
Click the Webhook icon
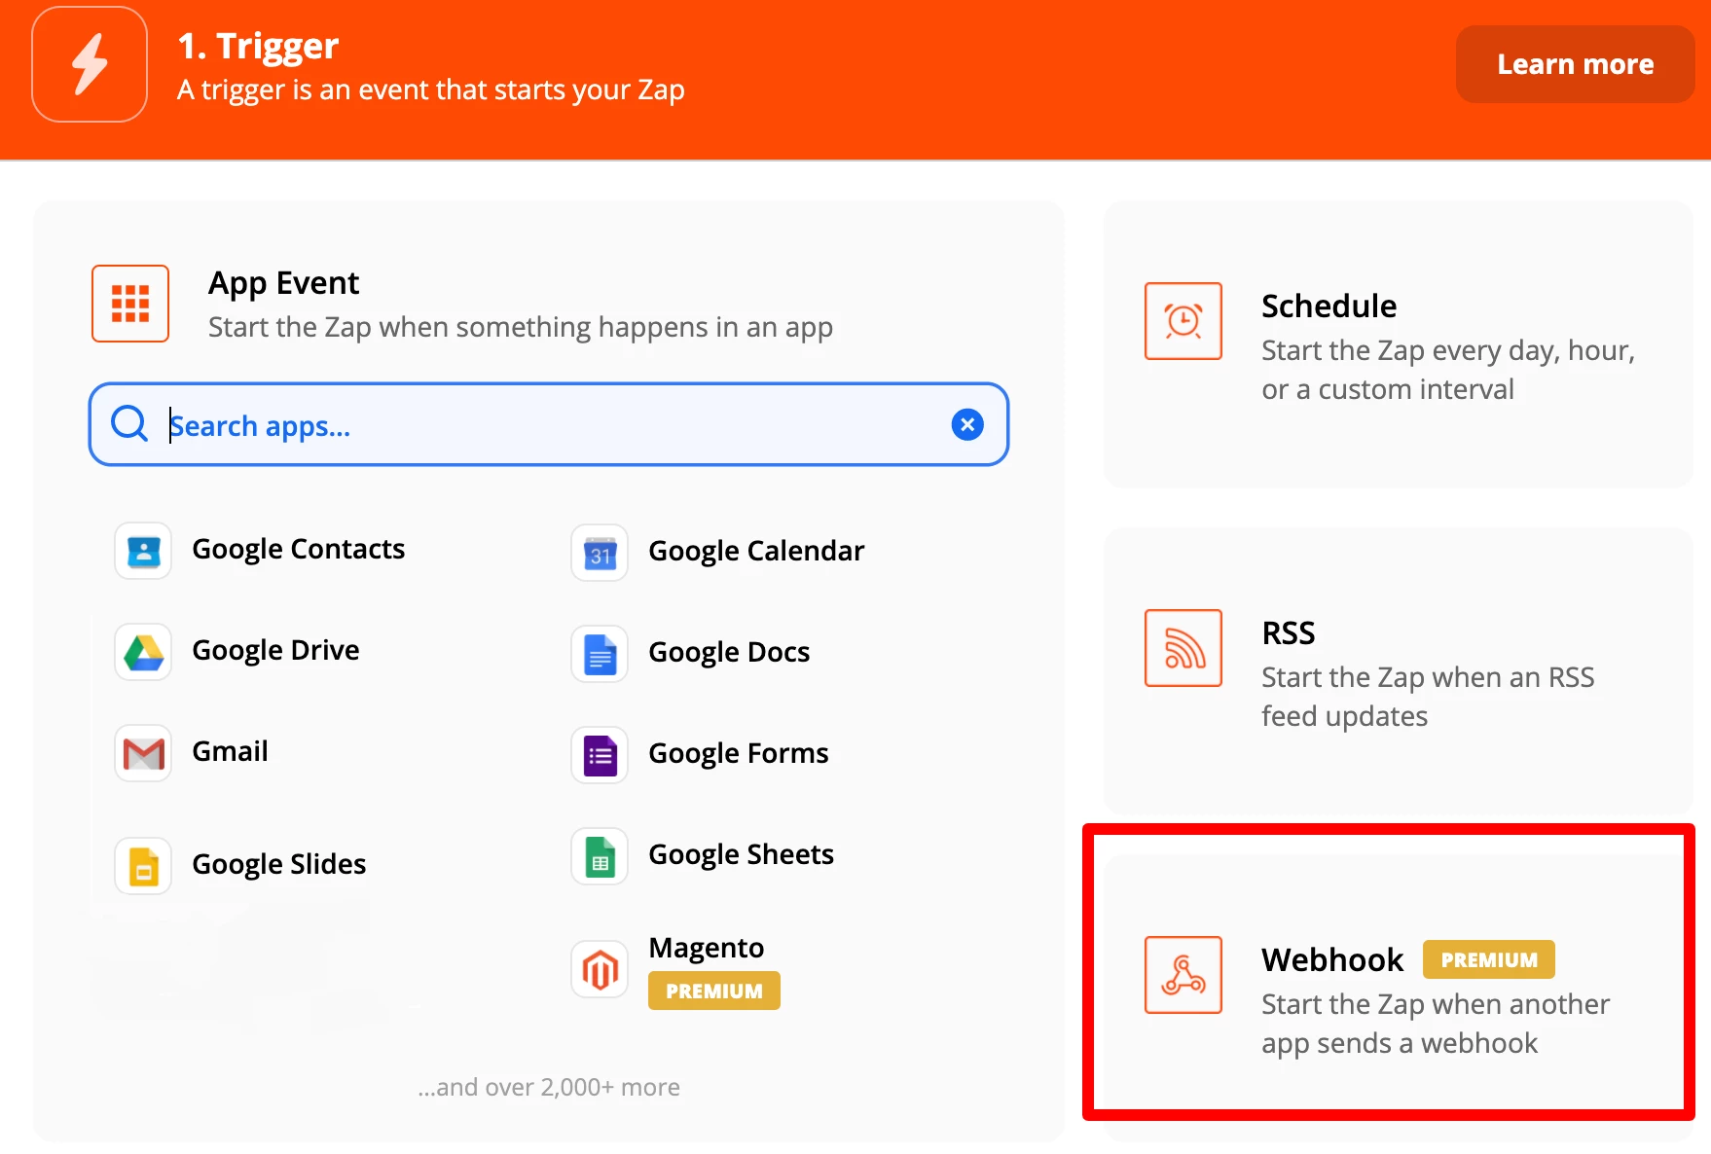(1183, 975)
